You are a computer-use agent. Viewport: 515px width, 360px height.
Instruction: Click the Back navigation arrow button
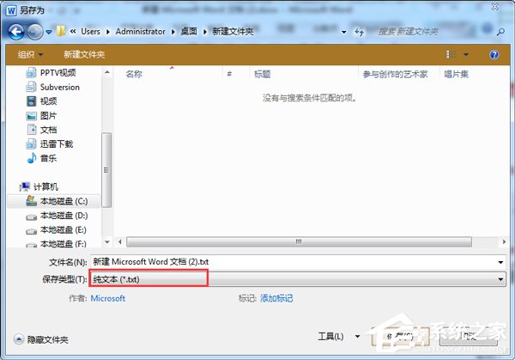pyautogui.click(x=15, y=32)
